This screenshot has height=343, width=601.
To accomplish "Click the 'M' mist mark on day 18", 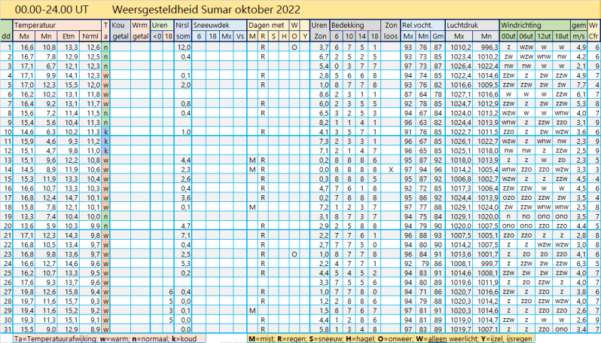I will pos(252,207).
